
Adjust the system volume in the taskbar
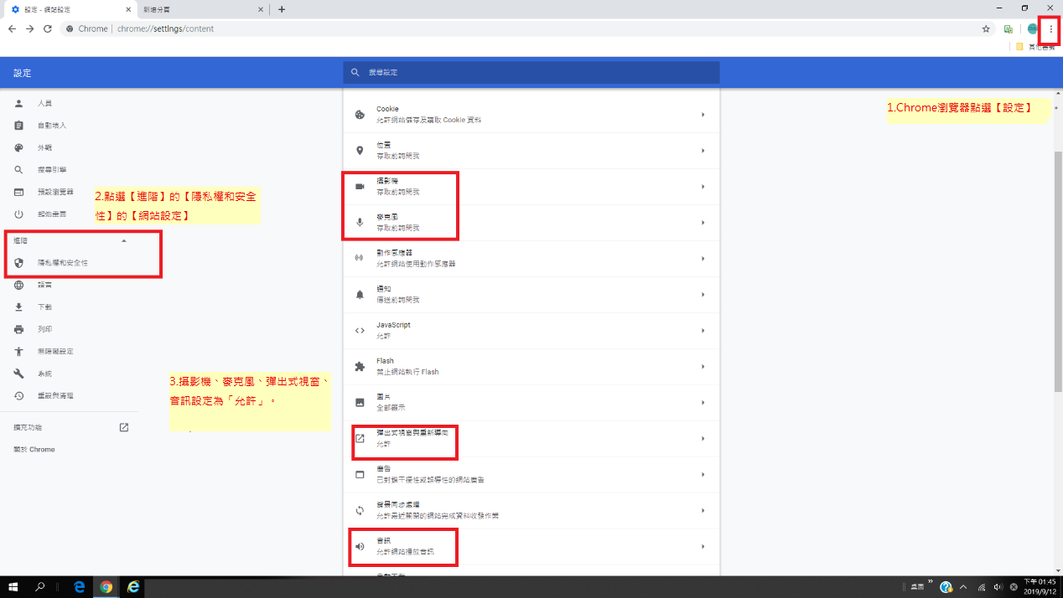click(x=997, y=586)
